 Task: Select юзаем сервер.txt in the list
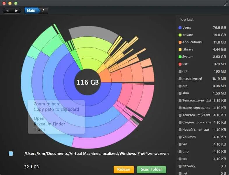point(202,108)
